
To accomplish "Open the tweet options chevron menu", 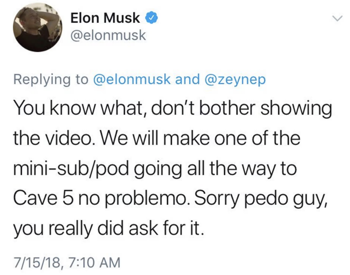I will (x=336, y=18).
